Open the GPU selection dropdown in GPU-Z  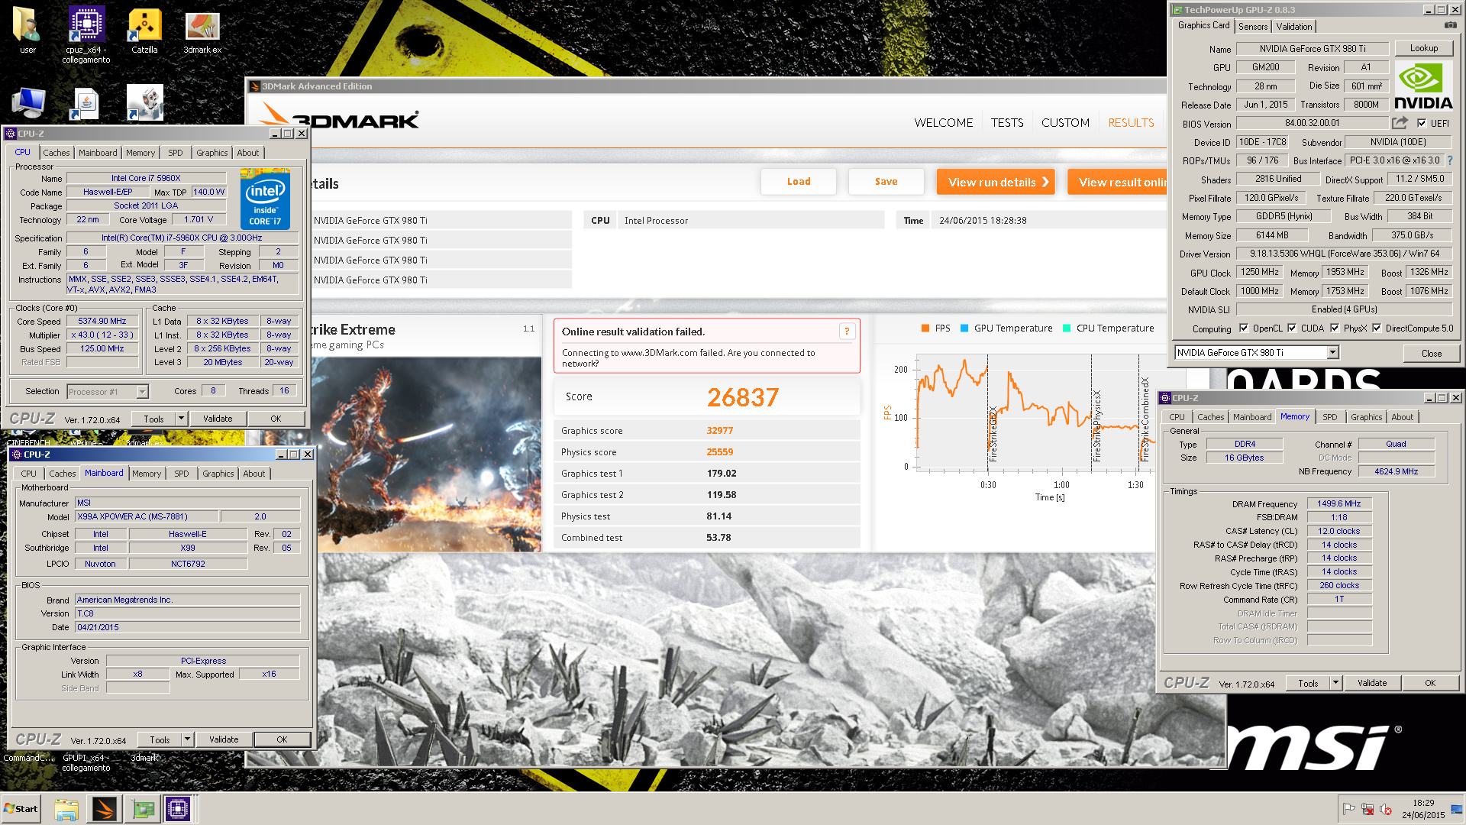tap(1332, 353)
